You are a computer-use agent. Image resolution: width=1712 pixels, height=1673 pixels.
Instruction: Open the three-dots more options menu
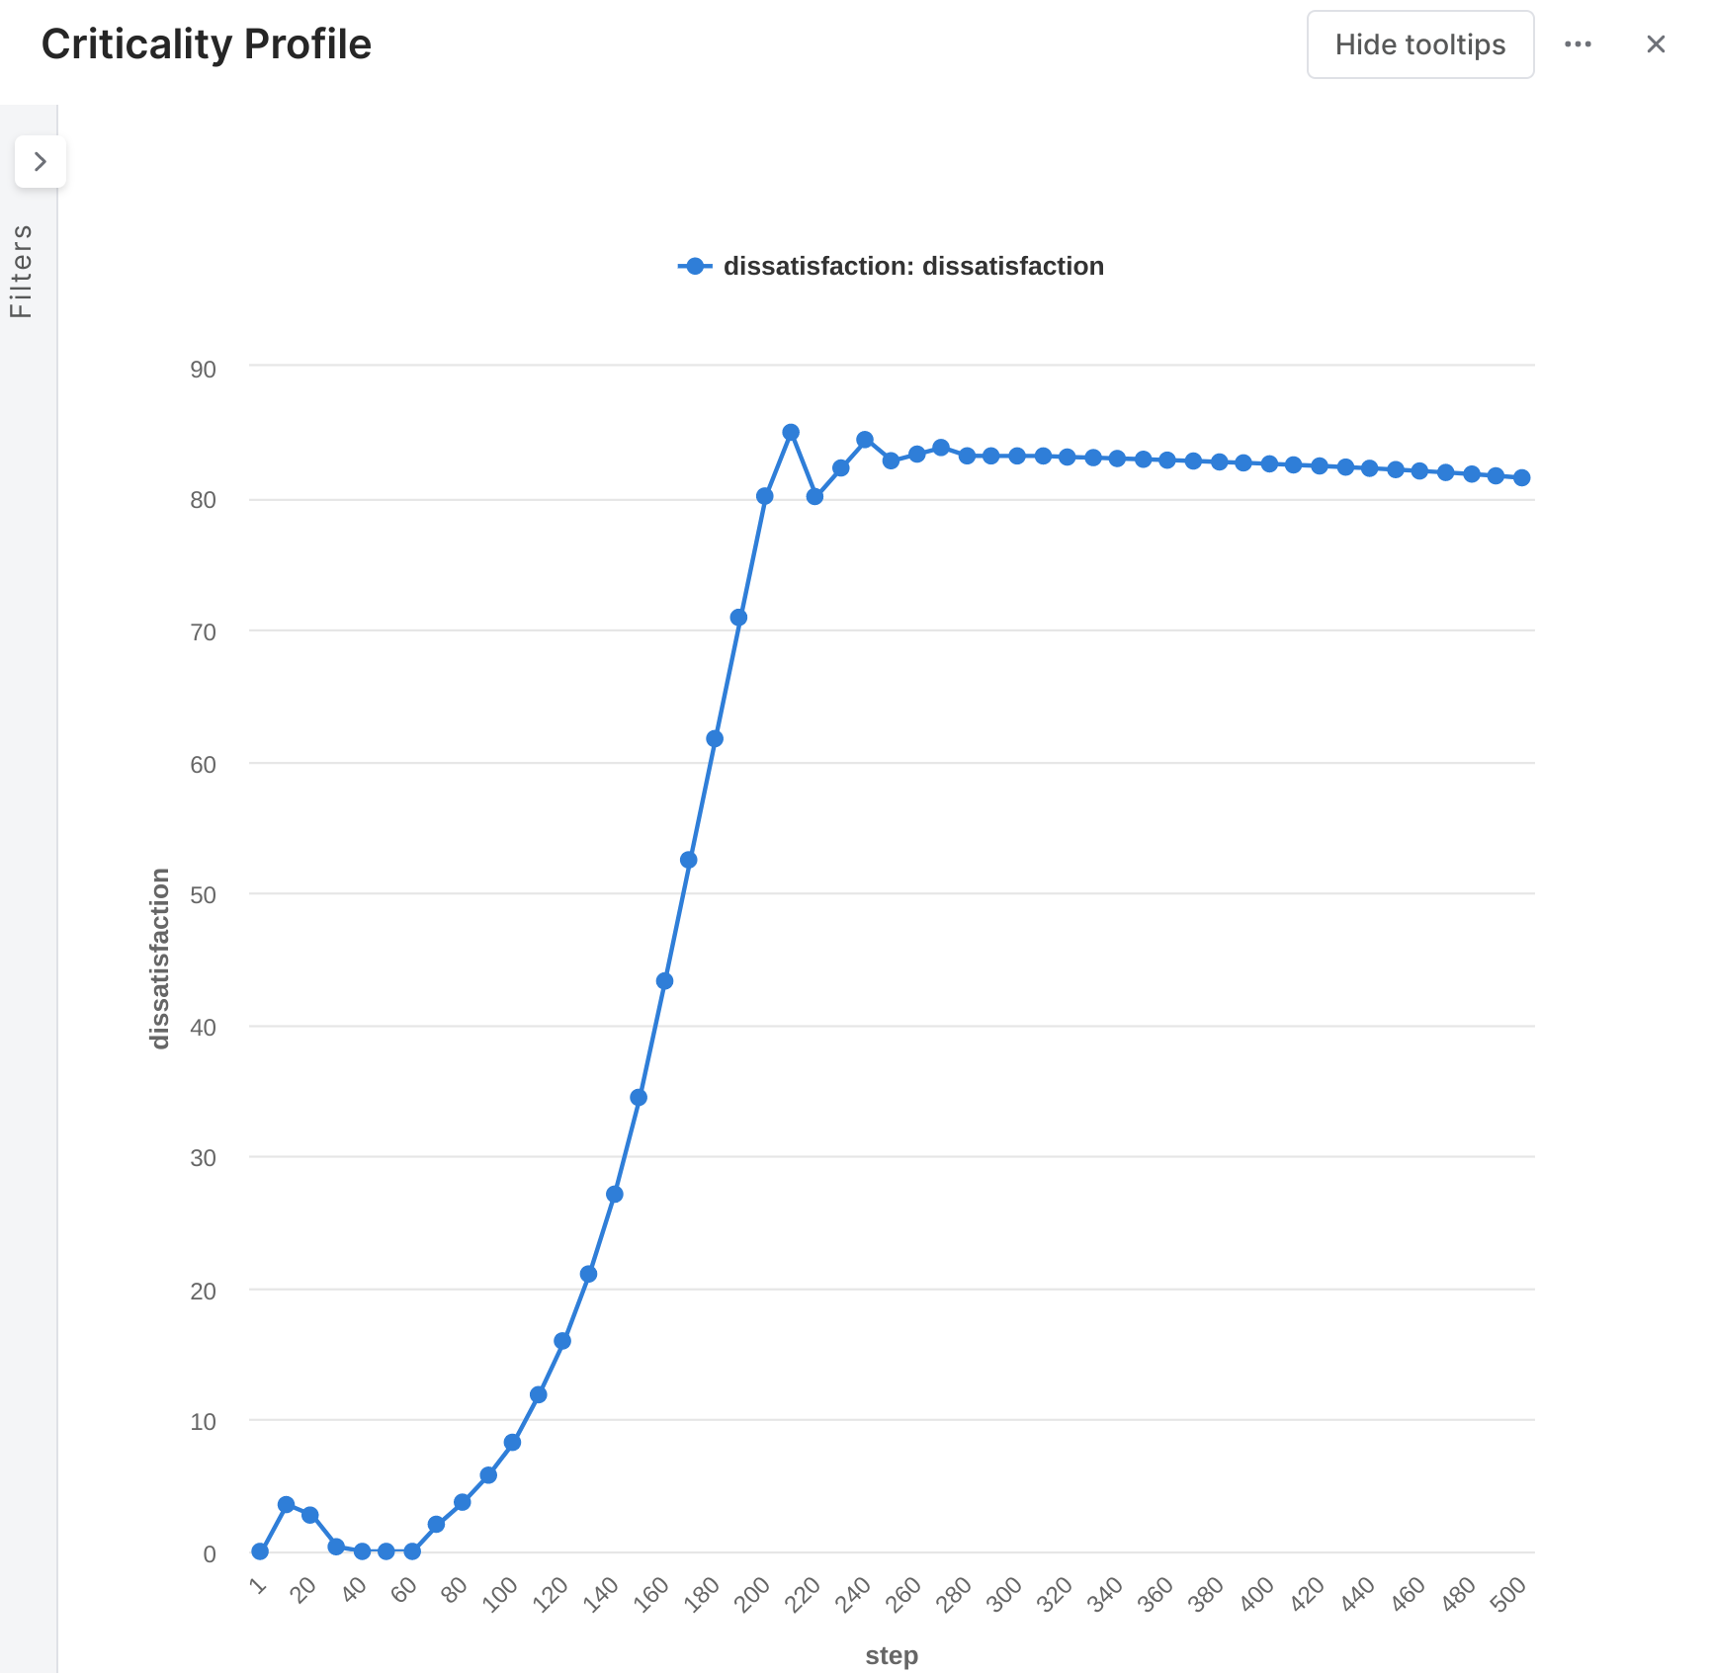point(1578,44)
